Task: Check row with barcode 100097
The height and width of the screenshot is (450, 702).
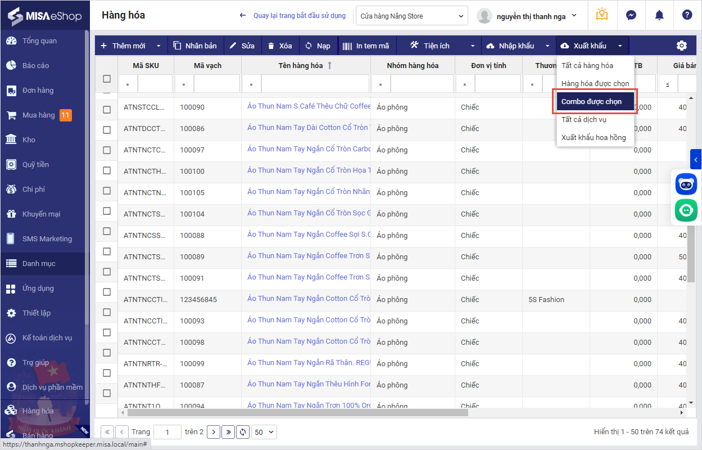Action: 107,150
